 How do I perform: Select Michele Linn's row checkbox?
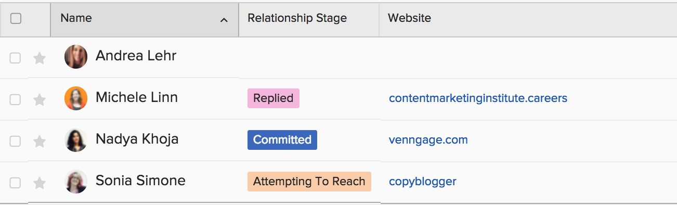[16, 99]
